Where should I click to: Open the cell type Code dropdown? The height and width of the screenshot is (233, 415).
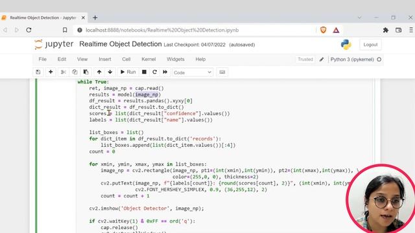click(x=193, y=72)
